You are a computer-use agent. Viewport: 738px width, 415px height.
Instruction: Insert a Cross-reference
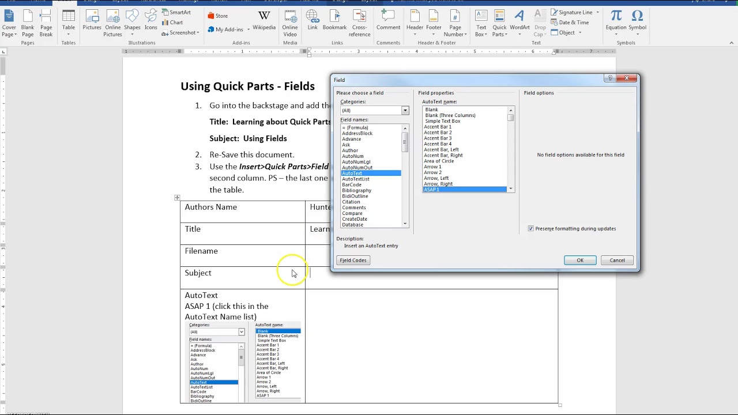[359, 24]
